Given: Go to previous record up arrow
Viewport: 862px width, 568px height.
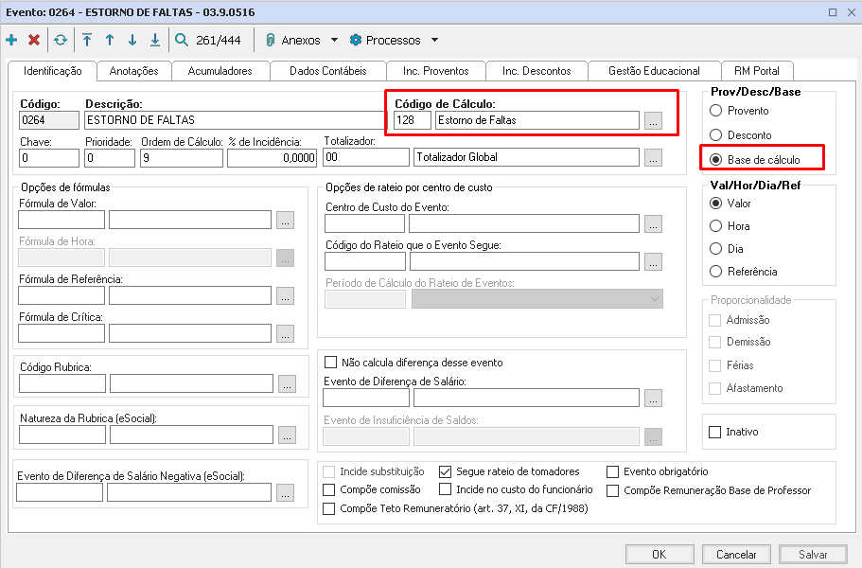Looking at the screenshot, I should pos(110,40).
